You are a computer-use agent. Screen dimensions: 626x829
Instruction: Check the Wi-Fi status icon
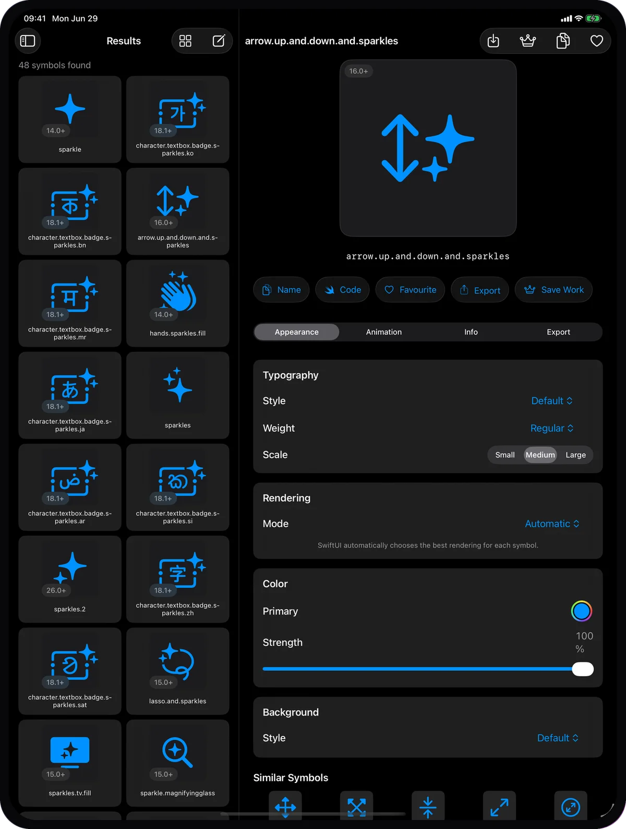579,18
